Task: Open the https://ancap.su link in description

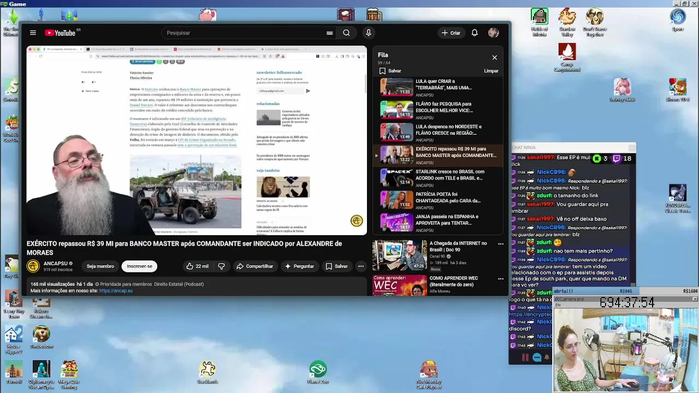Action: click(x=116, y=291)
